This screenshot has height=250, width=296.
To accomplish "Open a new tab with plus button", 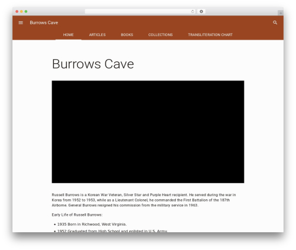I will [281, 13].
